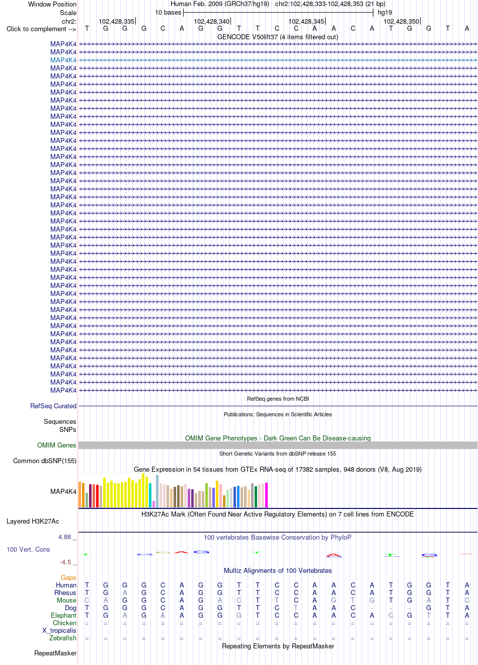This screenshot has height=665, width=478.
Task: Select the 'Rhesus' alignment row label
Action: point(65,593)
